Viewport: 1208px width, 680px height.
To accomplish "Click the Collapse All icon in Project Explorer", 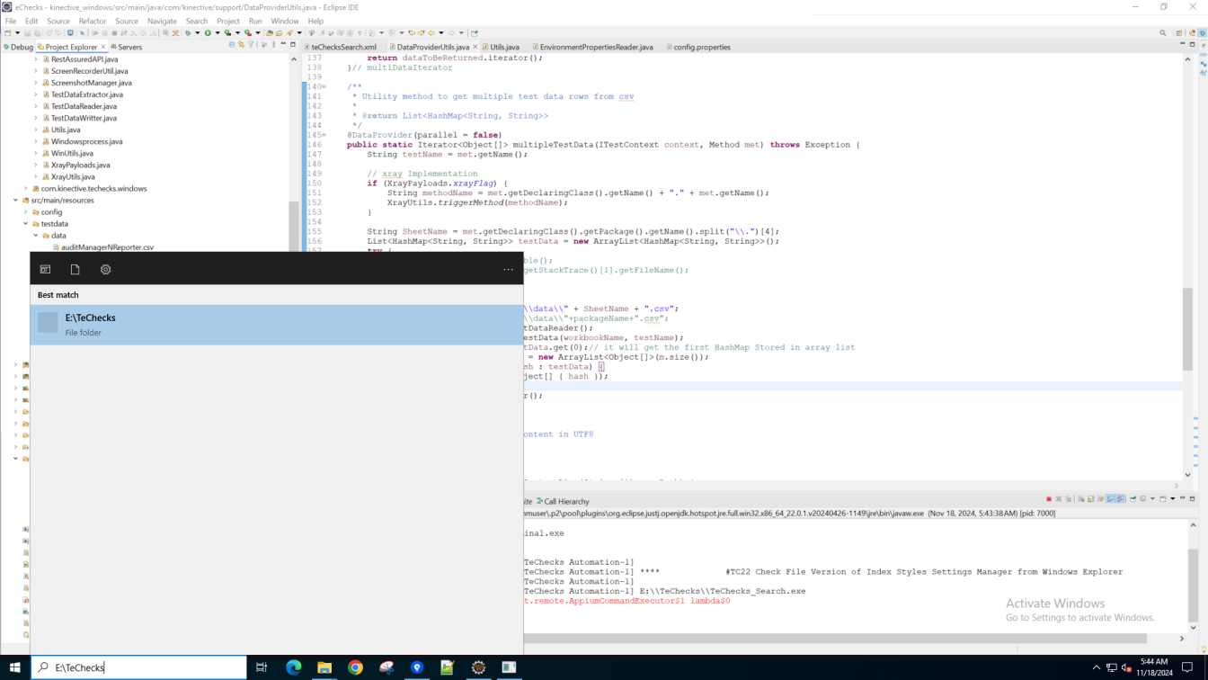I will [232, 45].
